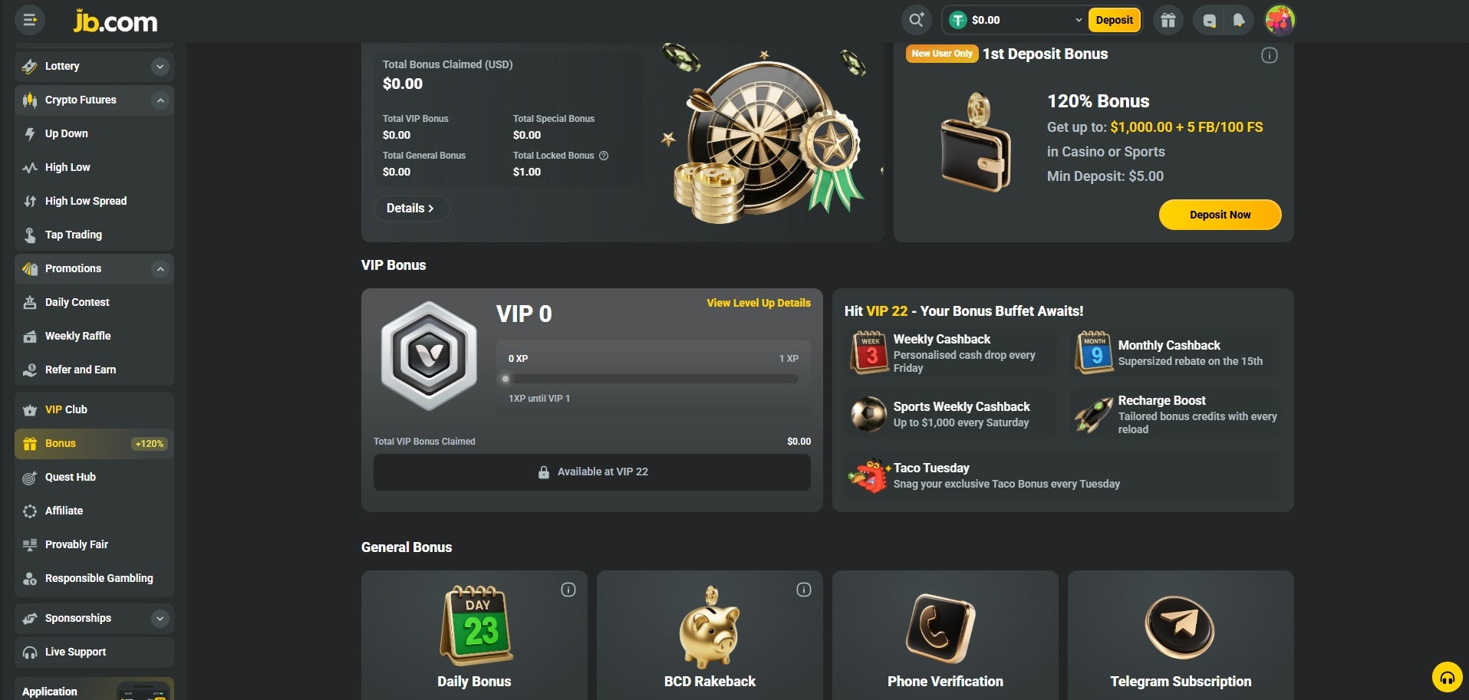Open the hamburger menu icon
The height and width of the screenshot is (700, 1469).
pos(30,20)
